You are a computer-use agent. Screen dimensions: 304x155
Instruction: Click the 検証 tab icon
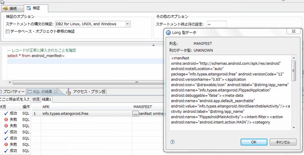pyautogui.click(x=29, y=7)
